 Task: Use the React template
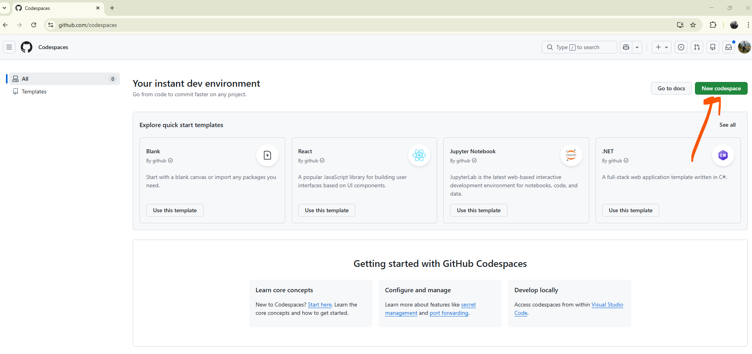click(x=327, y=210)
